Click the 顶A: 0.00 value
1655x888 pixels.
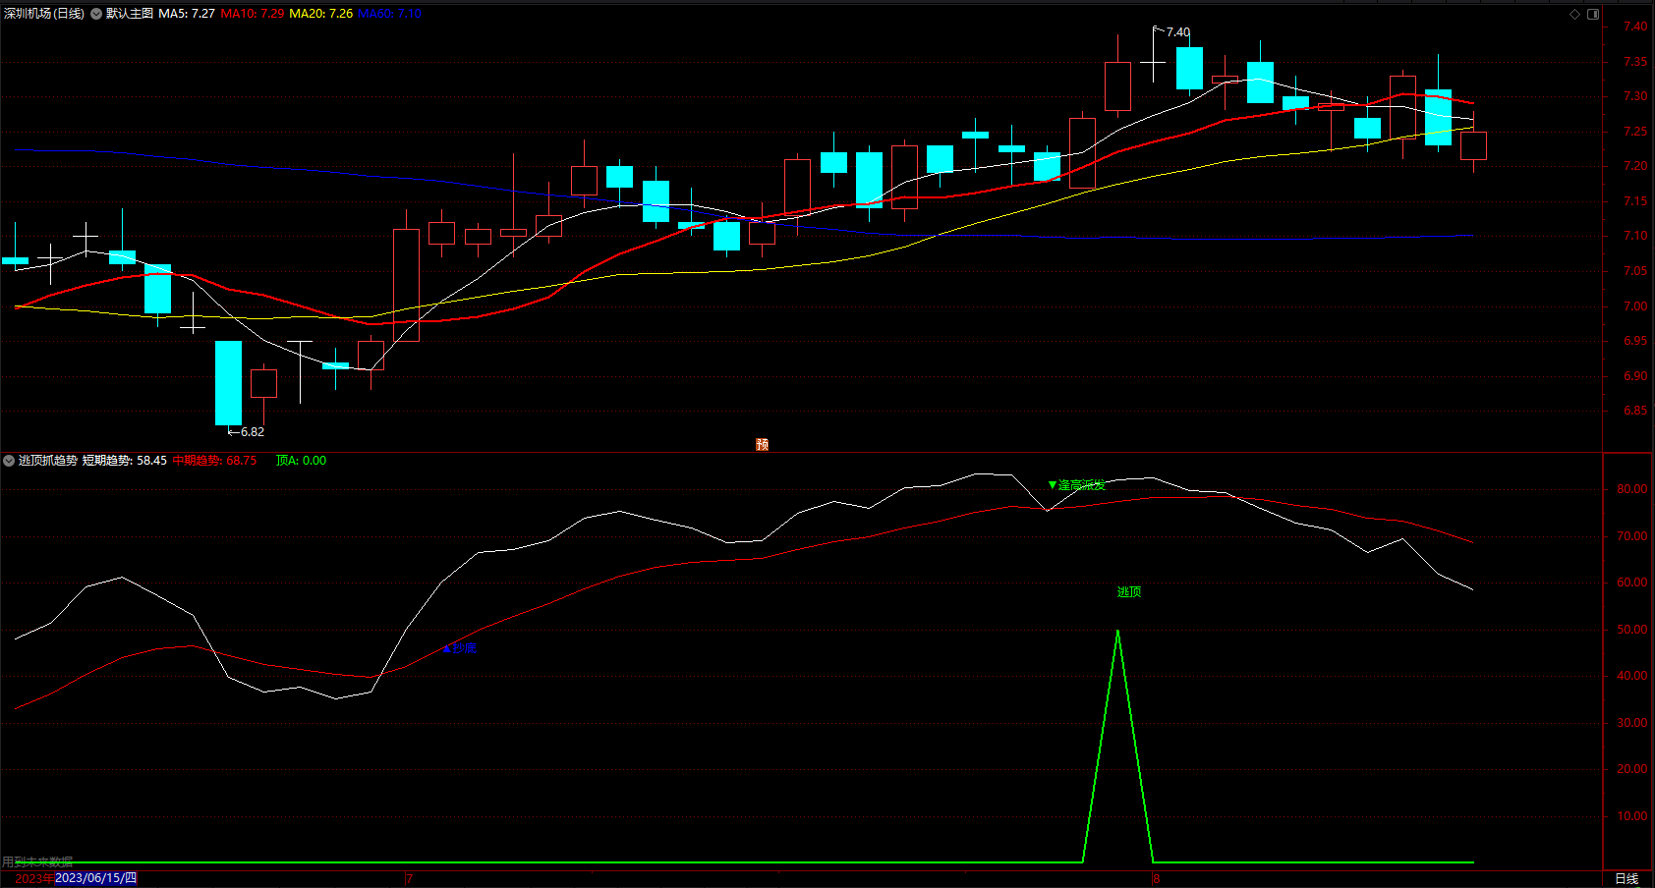(301, 461)
